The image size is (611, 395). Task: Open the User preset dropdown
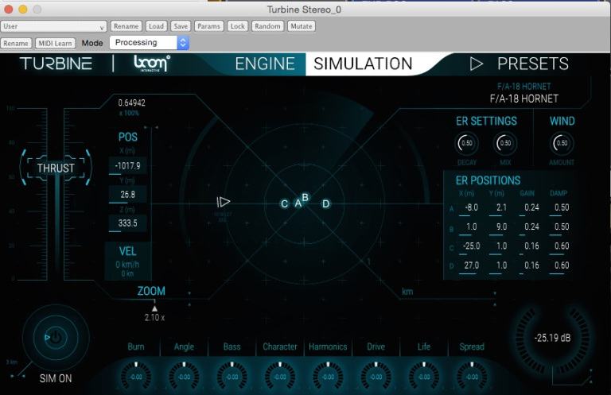(x=54, y=26)
